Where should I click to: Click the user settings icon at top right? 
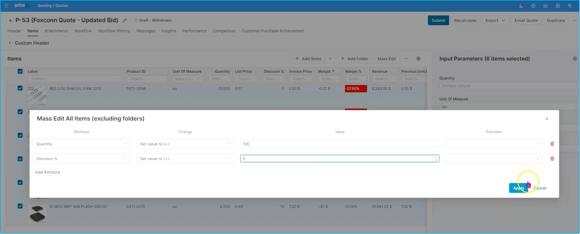[570, 6]
